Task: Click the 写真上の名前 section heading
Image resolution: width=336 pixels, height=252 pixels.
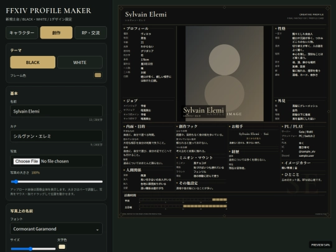Action: (x=21, y=211)
